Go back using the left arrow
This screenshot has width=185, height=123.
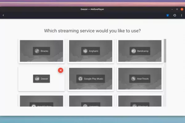[3, 15]
